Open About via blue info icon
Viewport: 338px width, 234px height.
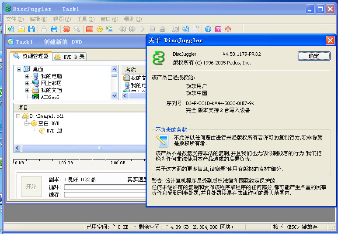tap(208, 29)
